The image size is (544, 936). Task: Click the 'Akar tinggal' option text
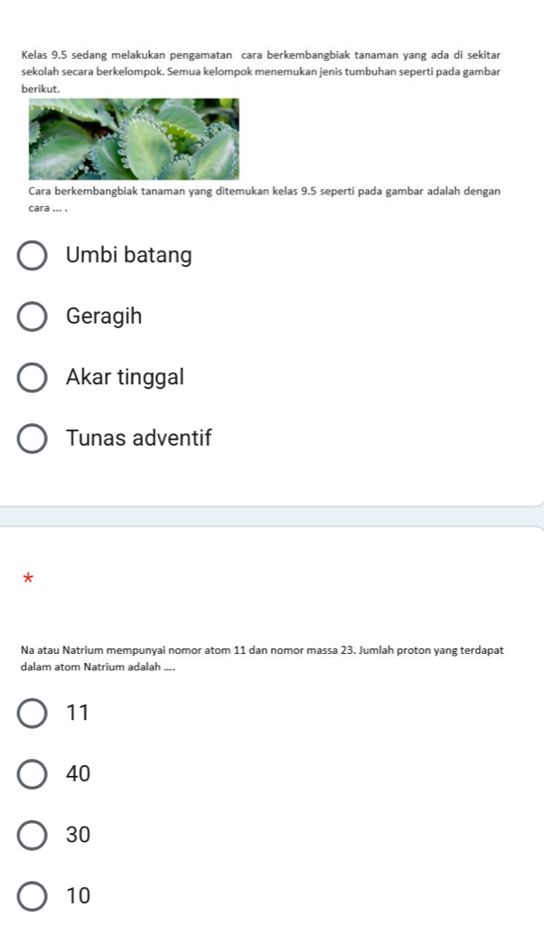[125, 377]
